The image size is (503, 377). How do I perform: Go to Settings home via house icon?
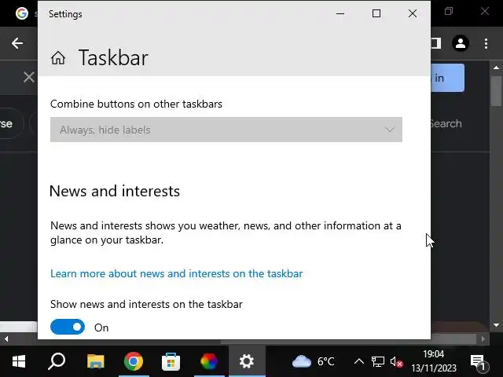(58, 58)
